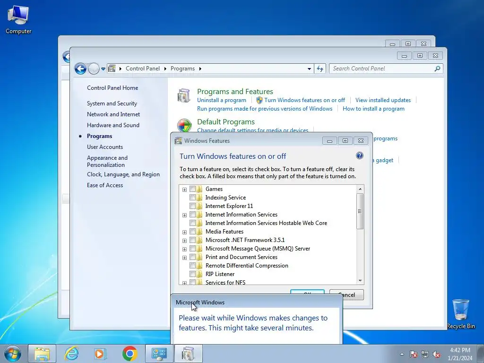Click the refresh button next to address bar
The height and width of the screenshot is (363, 484).
click(x=320, y=69)
